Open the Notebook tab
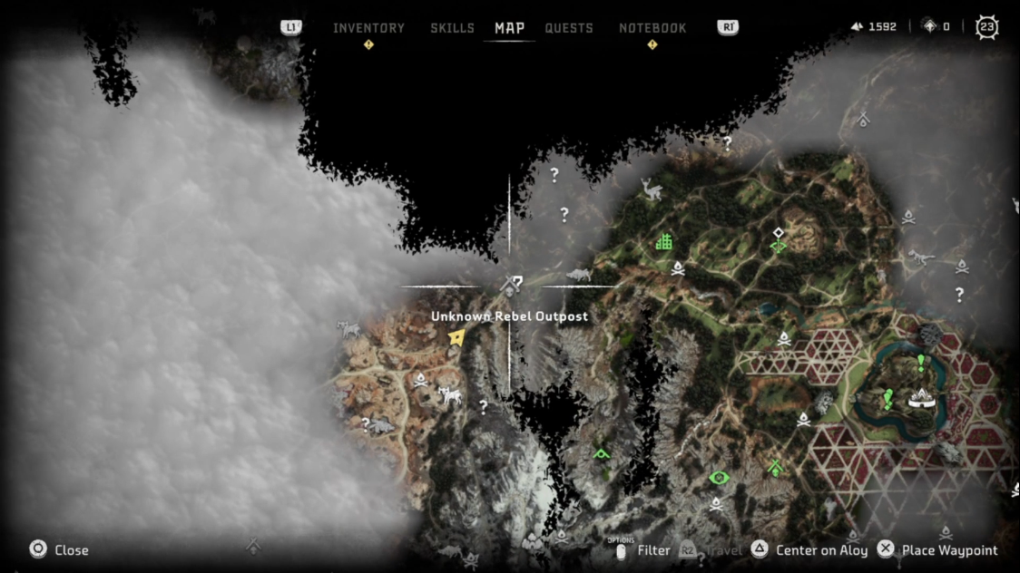 (x=652, y=28)
